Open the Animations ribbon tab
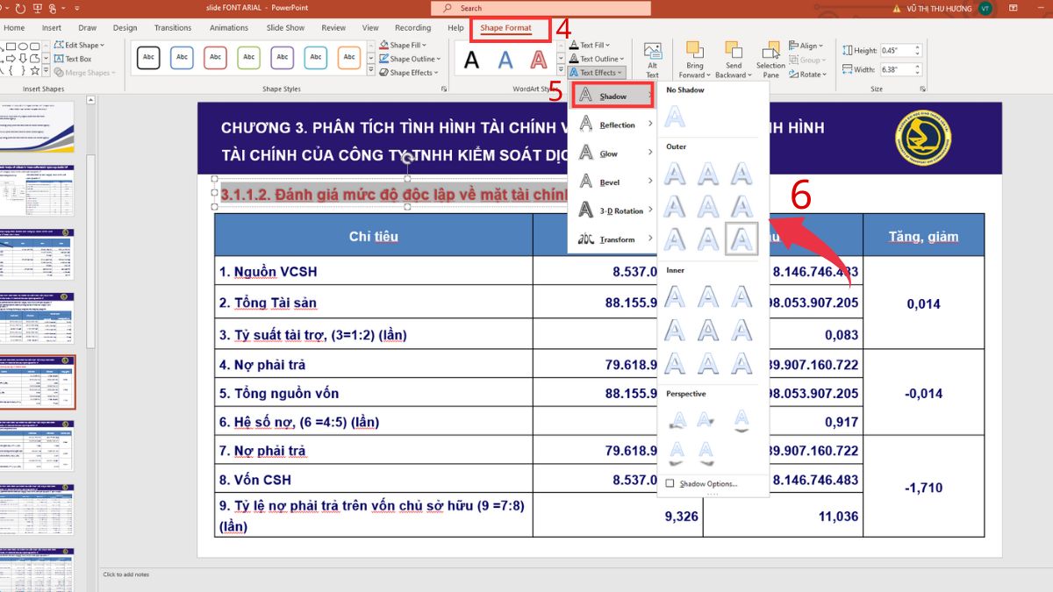The width and height of the screenshot is (1053, 592). tap(228, 27)
